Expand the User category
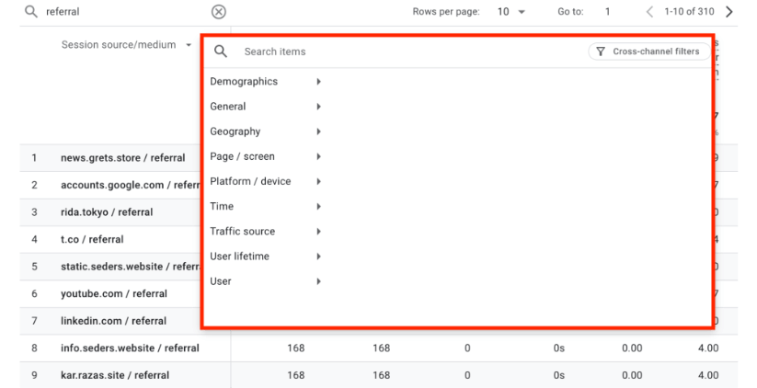757x388 pixels. (x=265, y=281)
